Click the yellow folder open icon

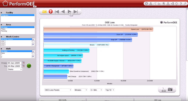point(44,12)
